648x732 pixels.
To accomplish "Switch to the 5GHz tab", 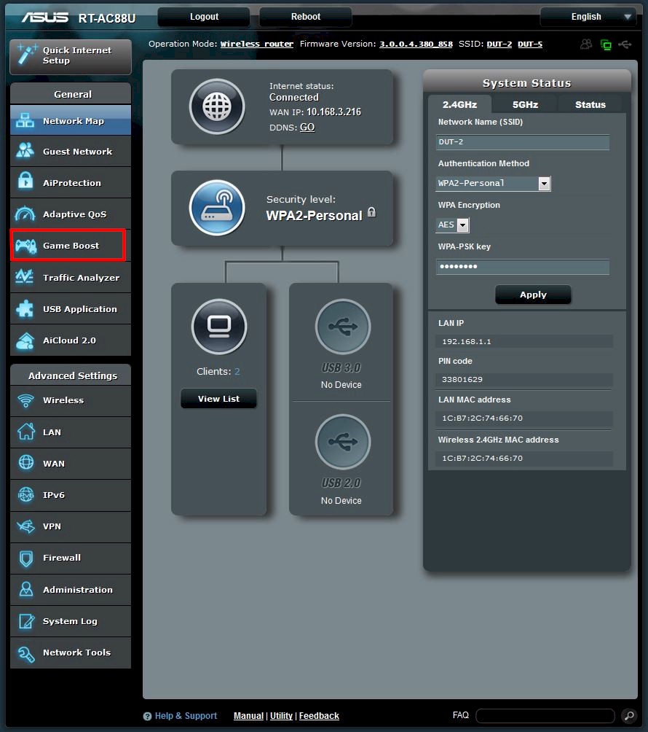I will pos(525,104).
